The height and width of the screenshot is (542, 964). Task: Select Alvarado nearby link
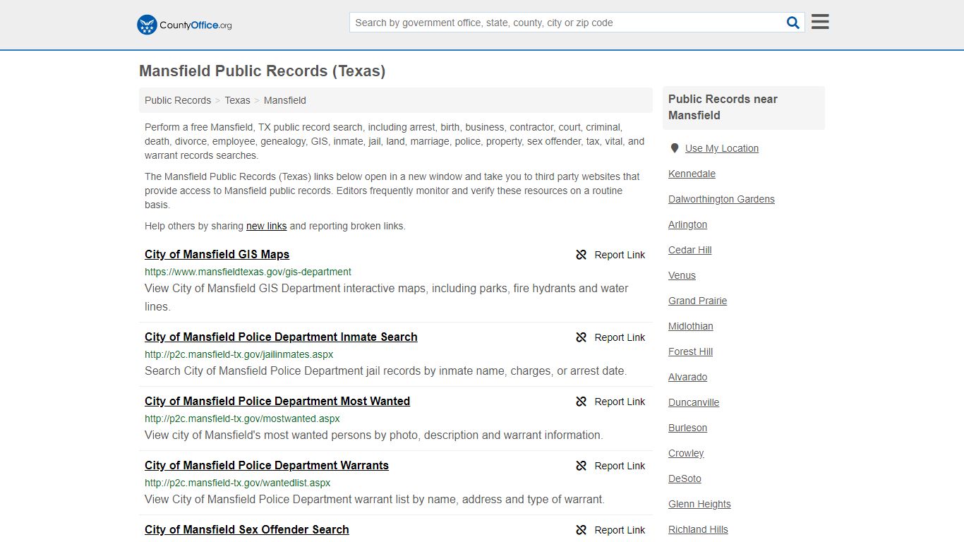(687, 377)
